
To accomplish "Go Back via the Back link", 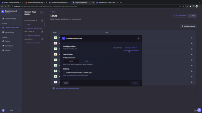I will tap(53, 12).
